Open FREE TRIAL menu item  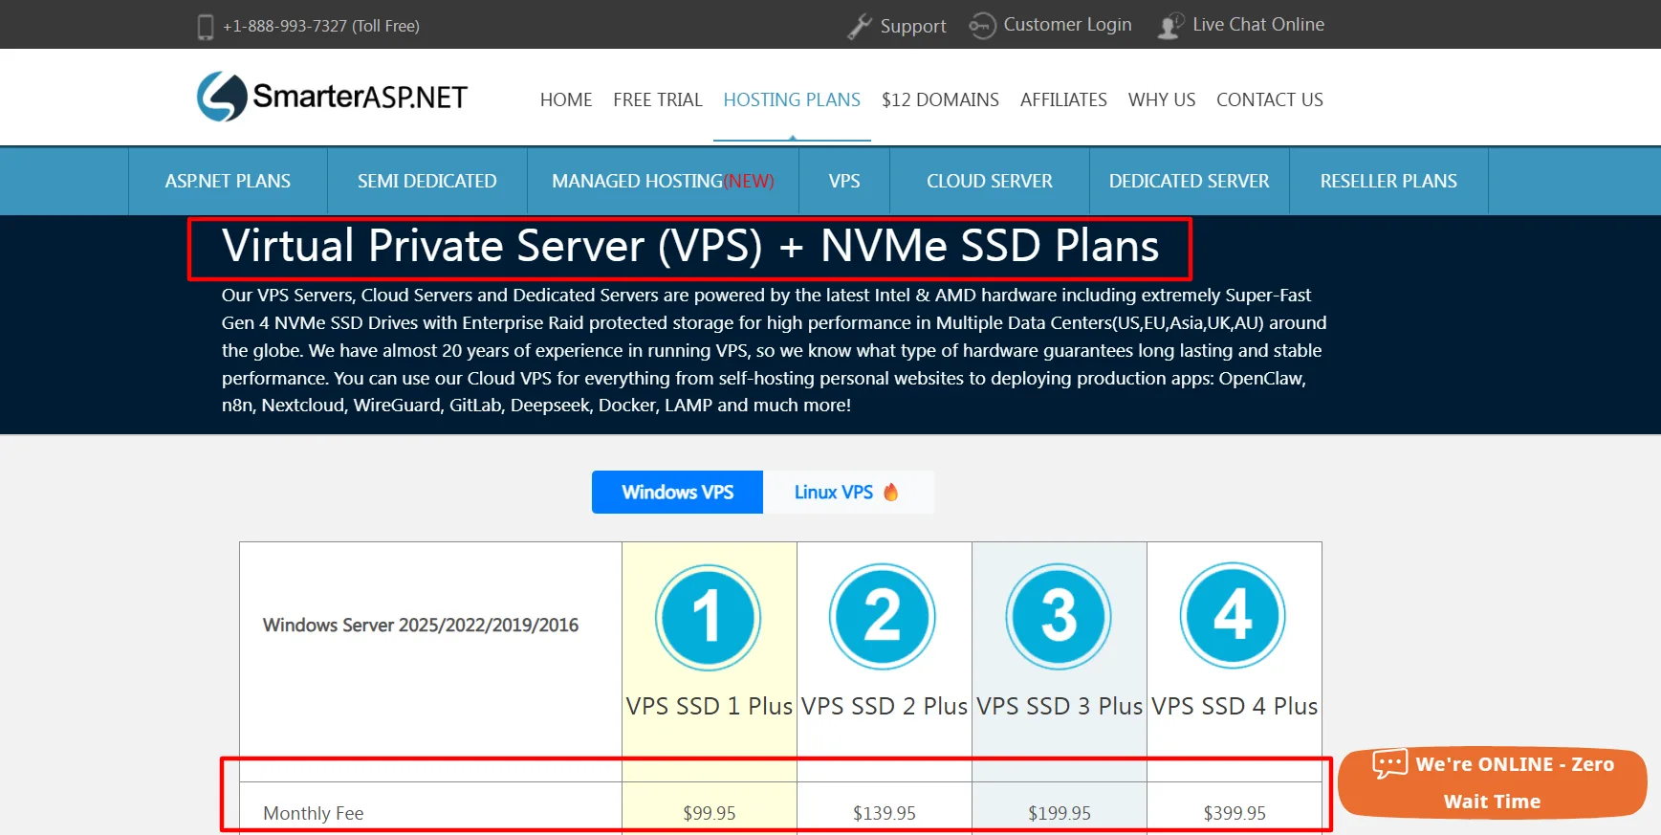click(658, 99)
